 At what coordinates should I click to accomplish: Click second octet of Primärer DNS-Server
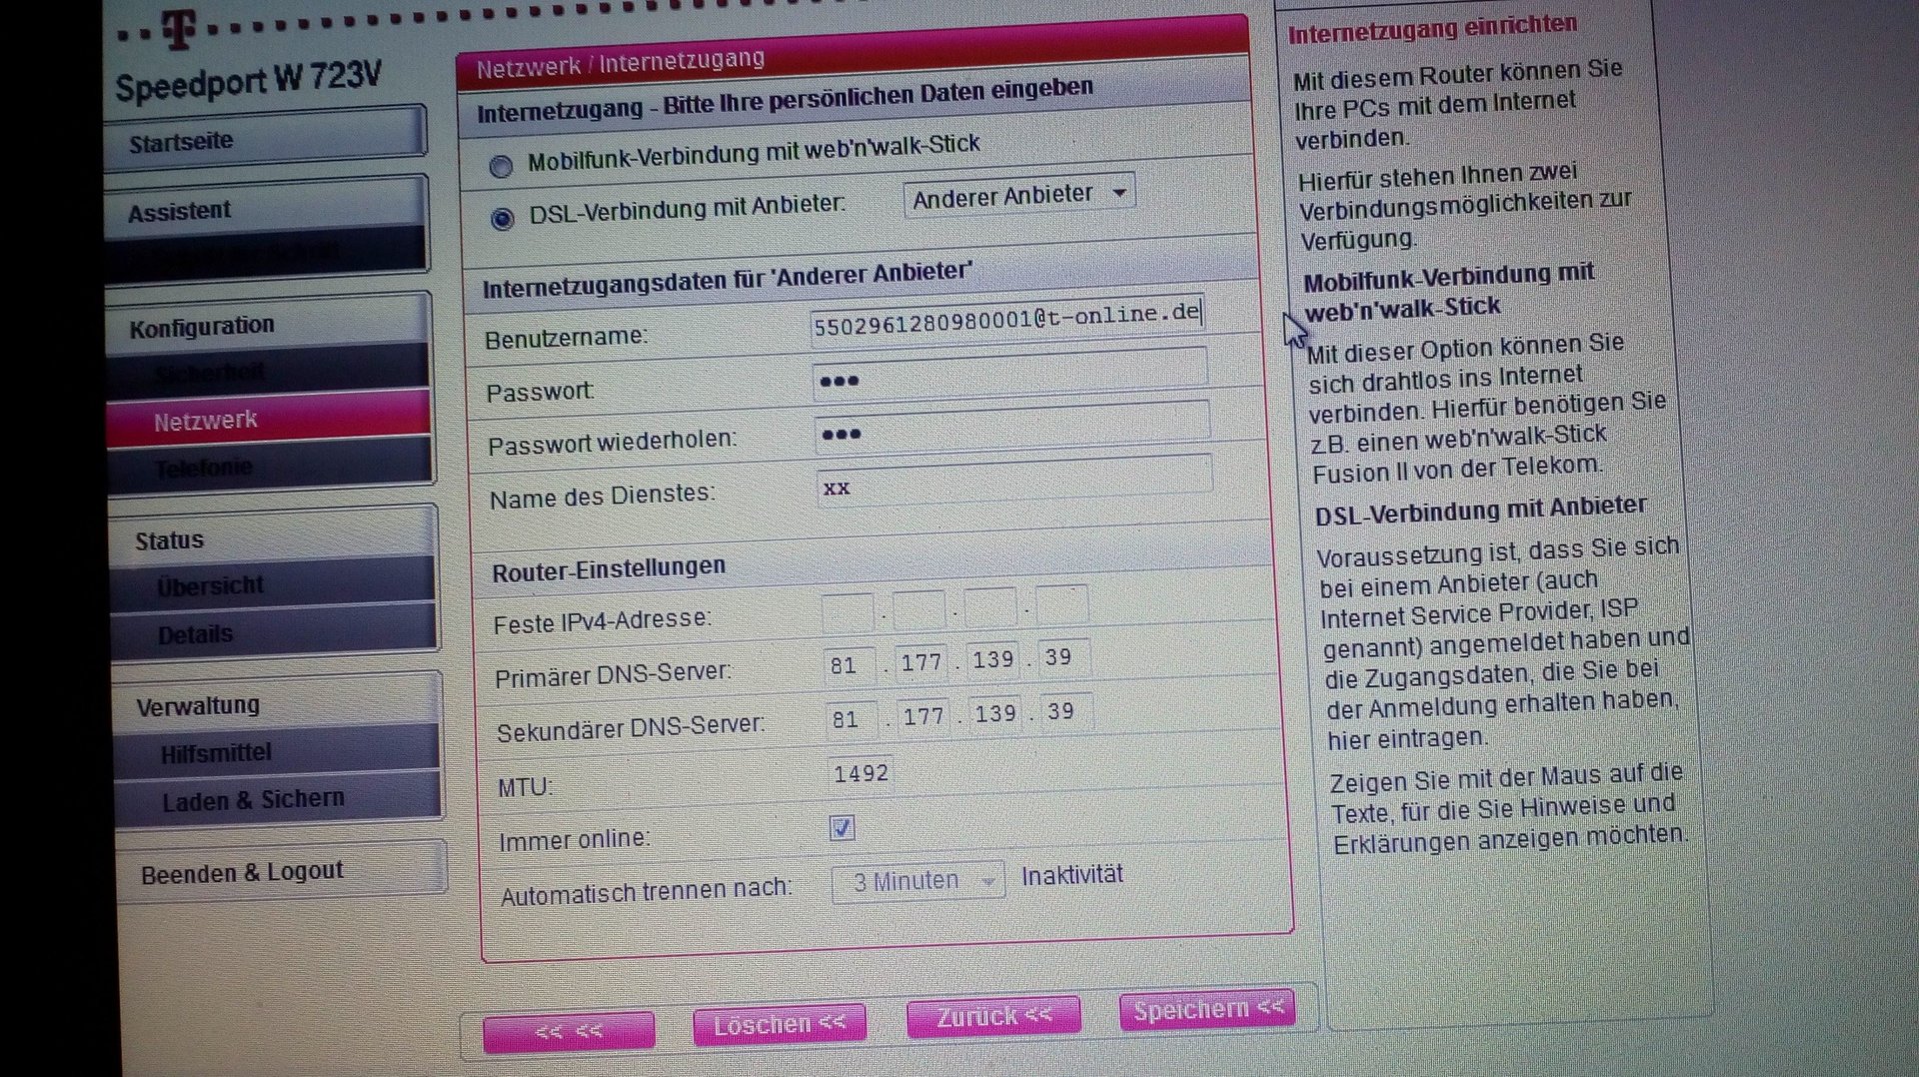point(922,661)
